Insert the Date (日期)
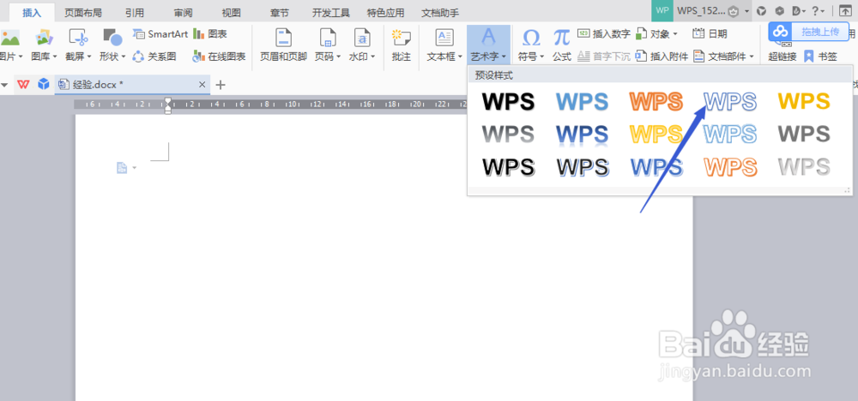Screen dimensions: 858x401 [x=710, y=34]
